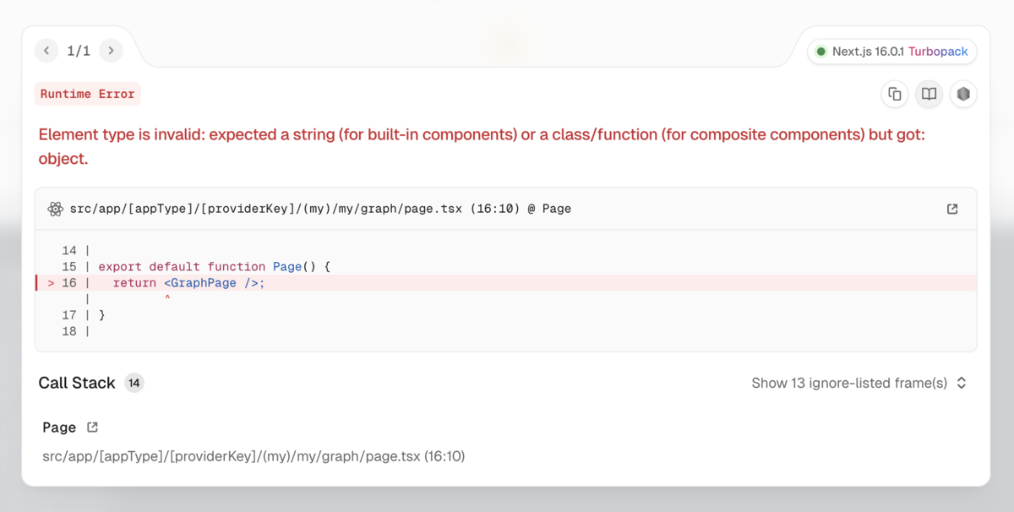Click the React atom icon by file path

point(56,209)
